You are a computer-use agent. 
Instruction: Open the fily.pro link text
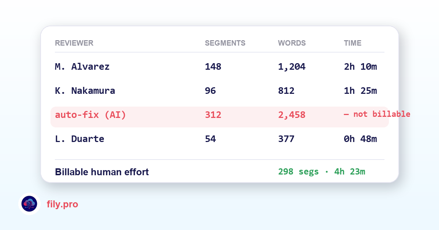(x=63, y=204)
